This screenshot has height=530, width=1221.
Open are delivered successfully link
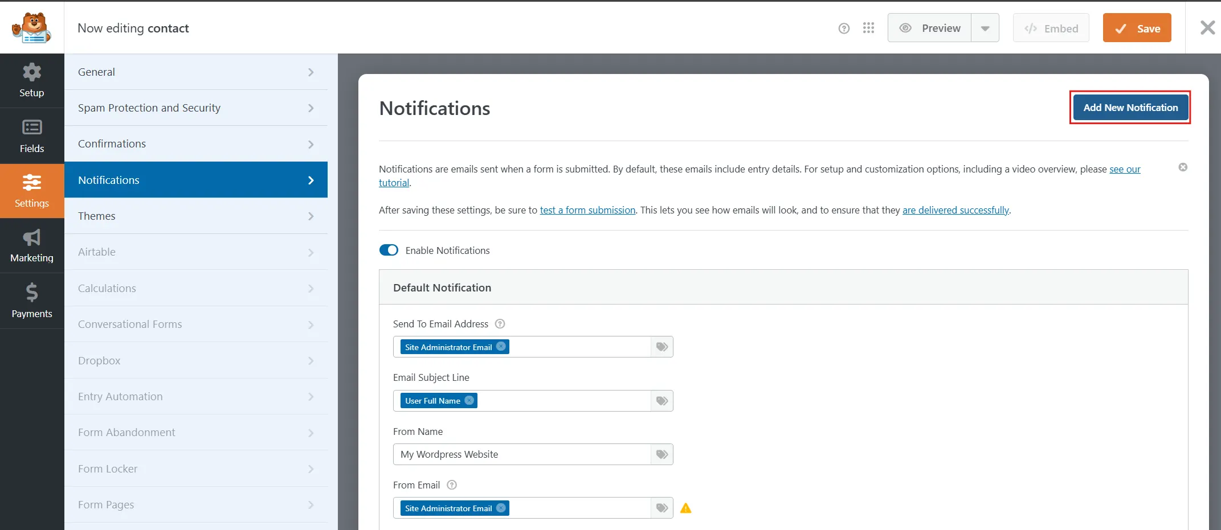(x=955, y=210)
